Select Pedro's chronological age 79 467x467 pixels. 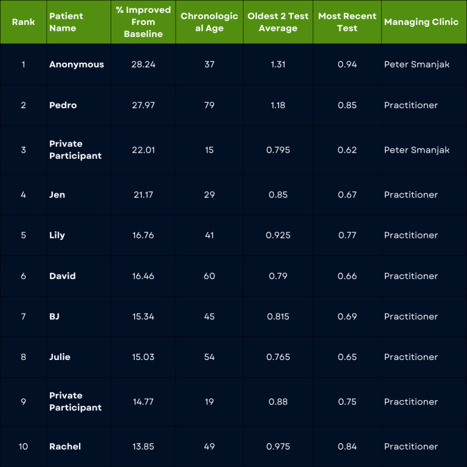click(x=209, y=105)
